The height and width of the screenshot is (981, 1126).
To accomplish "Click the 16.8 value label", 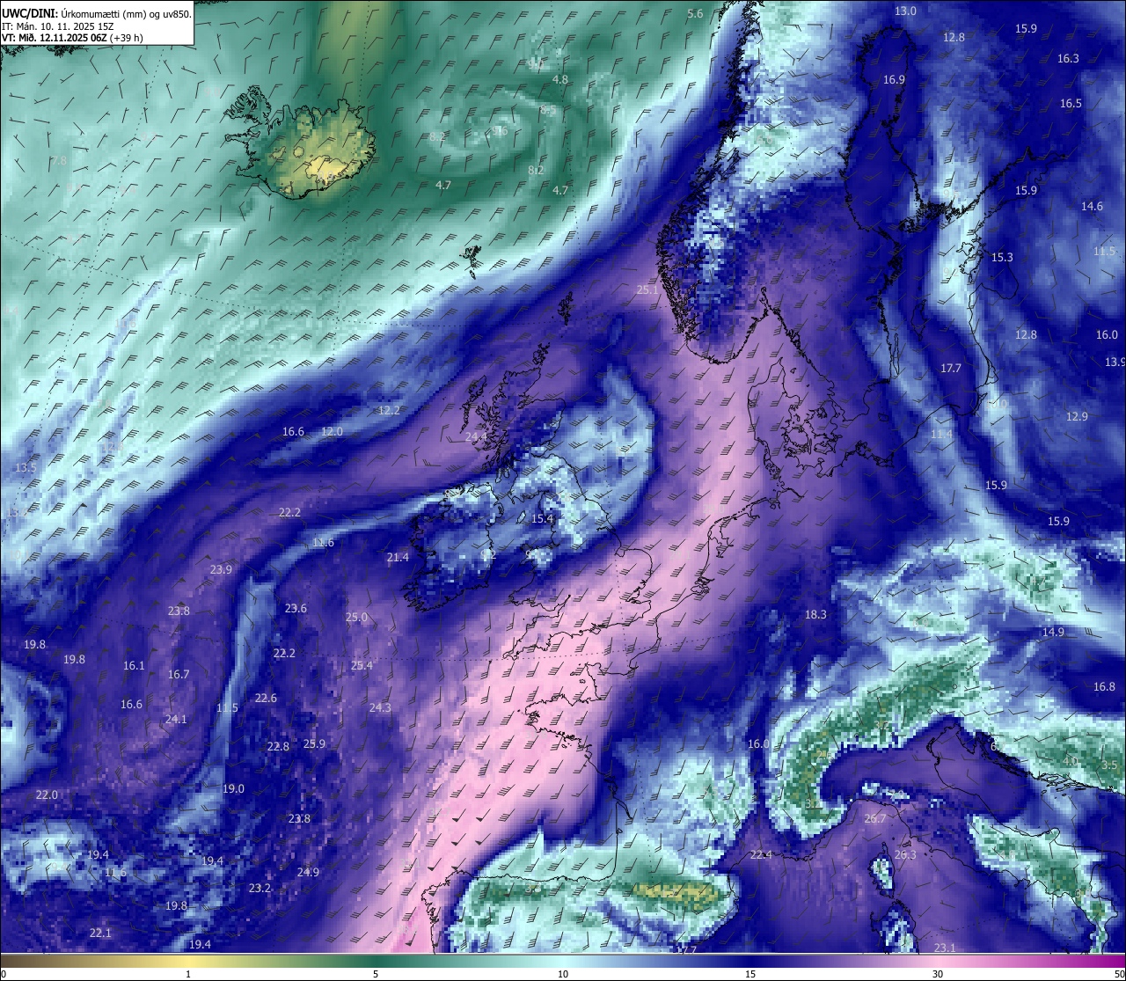I will coord(1104,686).
